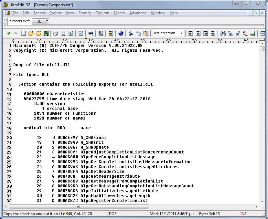Screen dimensions: 268x219
Task: Click the vertical scrollbar up arrow
Action: (262, 44)
